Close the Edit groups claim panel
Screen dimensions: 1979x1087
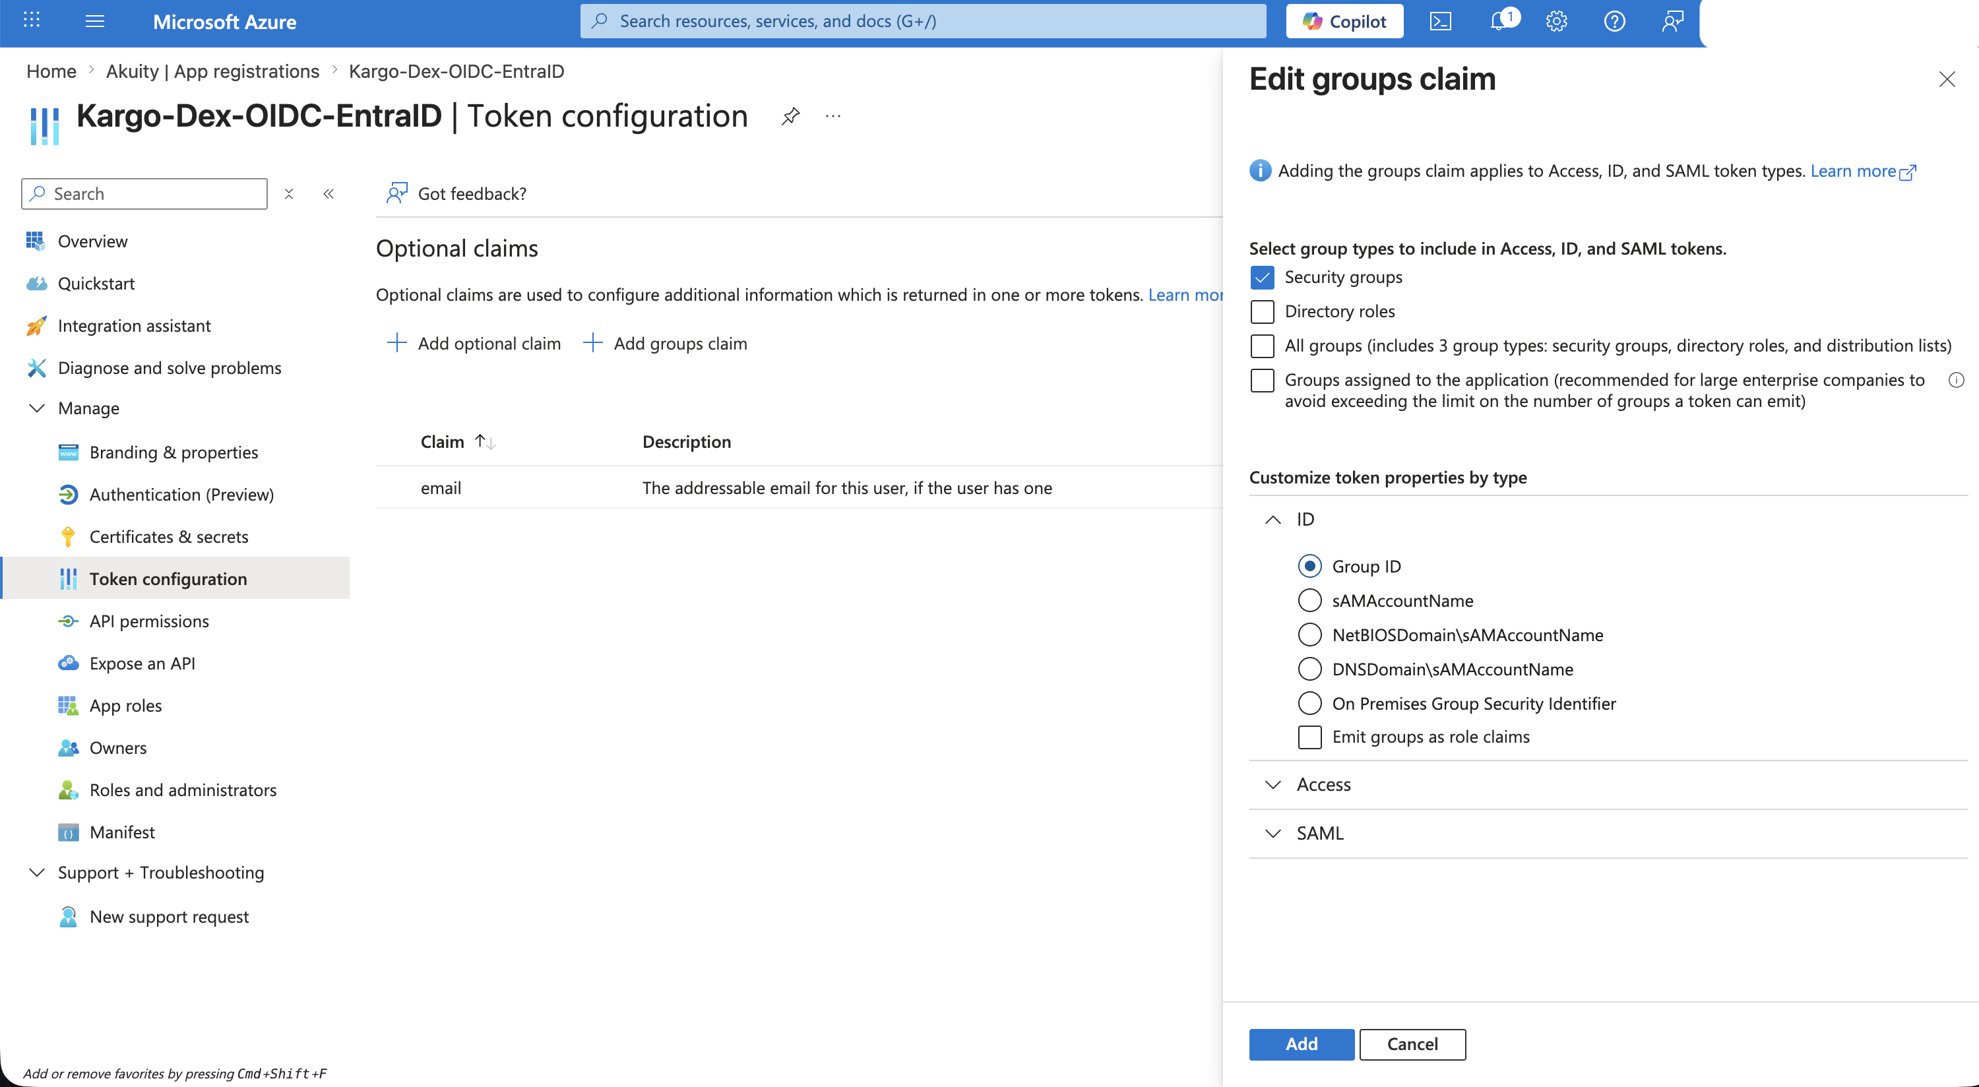click(x=1946, y=79)
